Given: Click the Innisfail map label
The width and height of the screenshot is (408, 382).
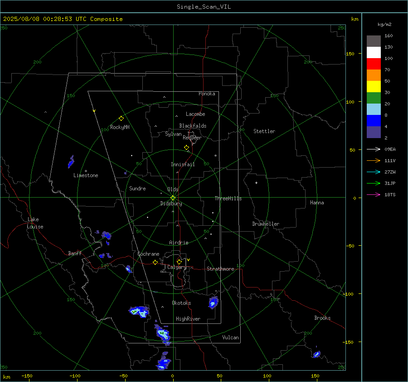Looking at the screenshot, I should [x=183, y=164].
